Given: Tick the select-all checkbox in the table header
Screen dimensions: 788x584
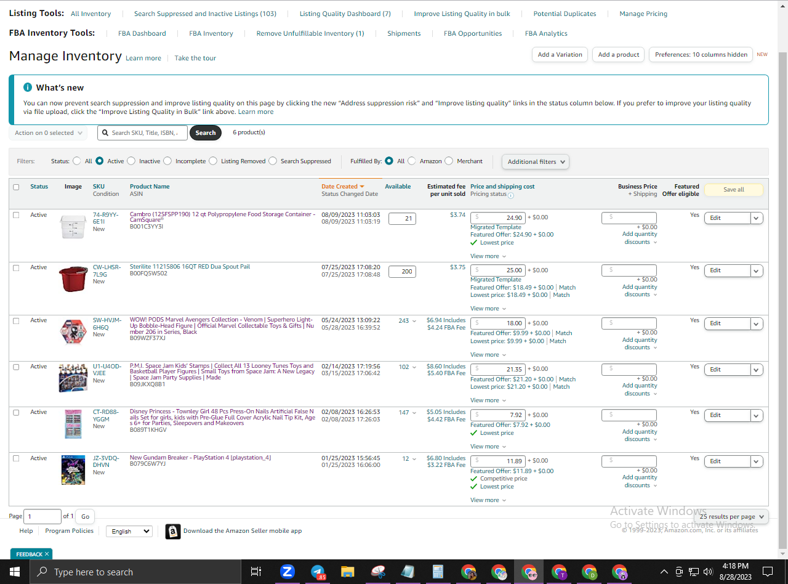Looking at the screenshot, I should coord(16,187).
